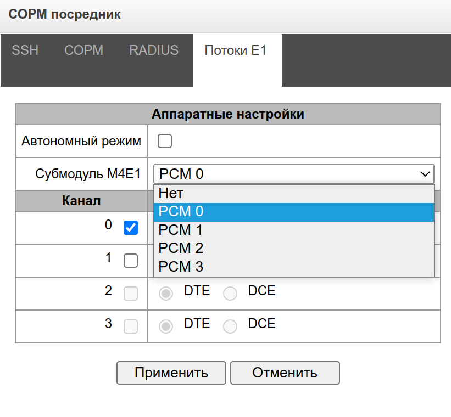Image resolution: width=451 pixels, height=417 pixels.
Task: Choose DCE mode for channel 3
Action: pyautogui.click(x=230, y=326)
